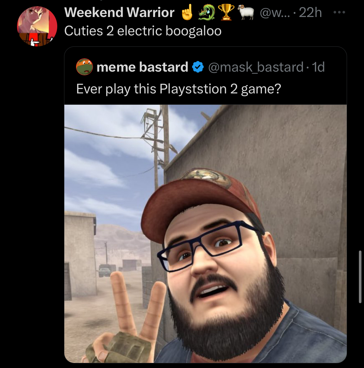Open the three-dot more options menu

tap(339, 12)
